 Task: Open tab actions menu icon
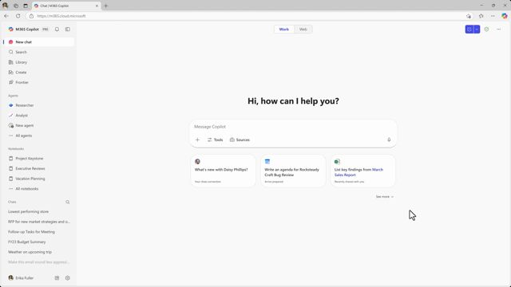[x=26, y=6]
